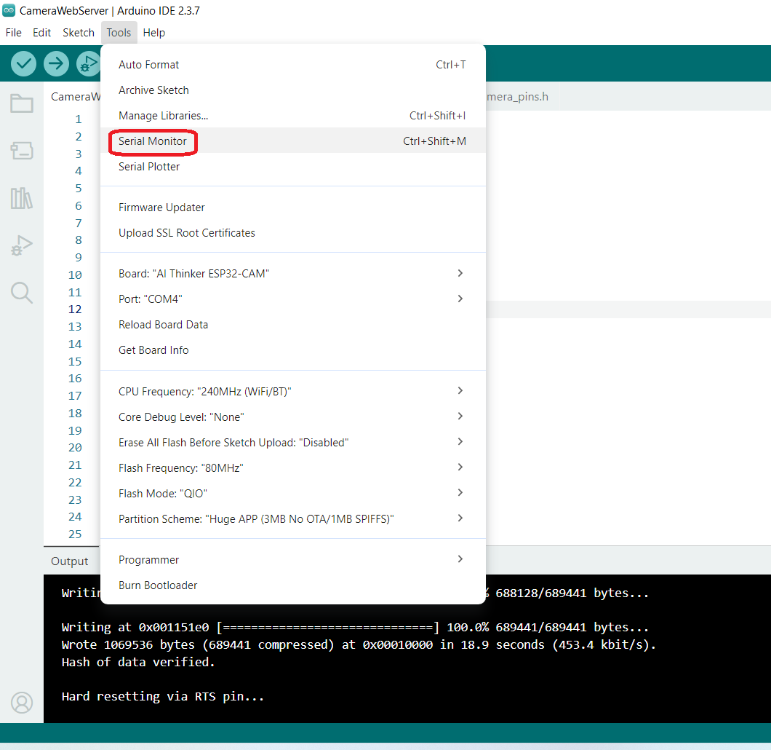
Task: Choose Archive Sketch menu entry
Action: point(292,90)
